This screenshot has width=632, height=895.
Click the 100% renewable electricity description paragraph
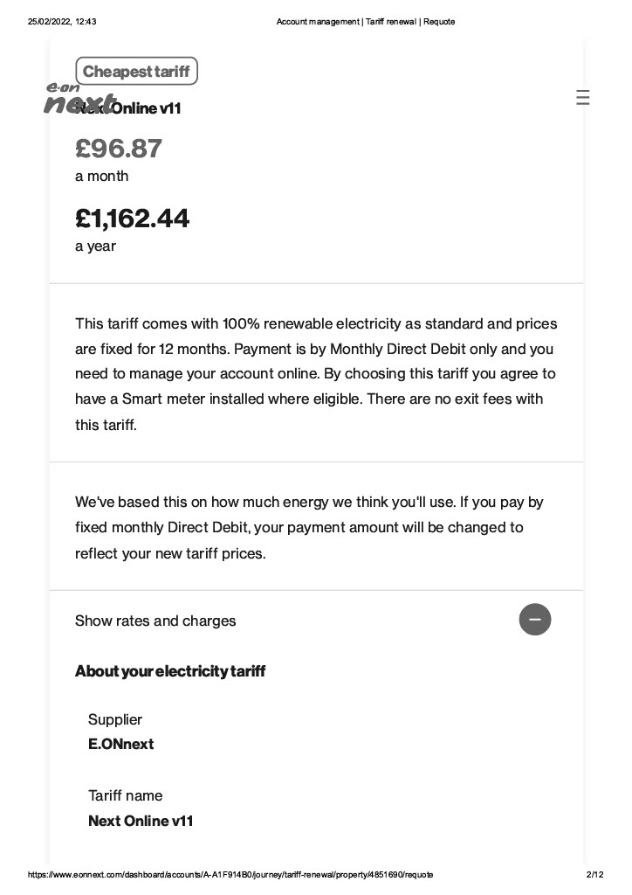[316, 374]
